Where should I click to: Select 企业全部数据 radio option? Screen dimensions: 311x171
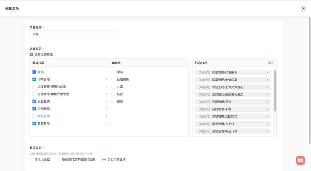[x=104, y=159]
